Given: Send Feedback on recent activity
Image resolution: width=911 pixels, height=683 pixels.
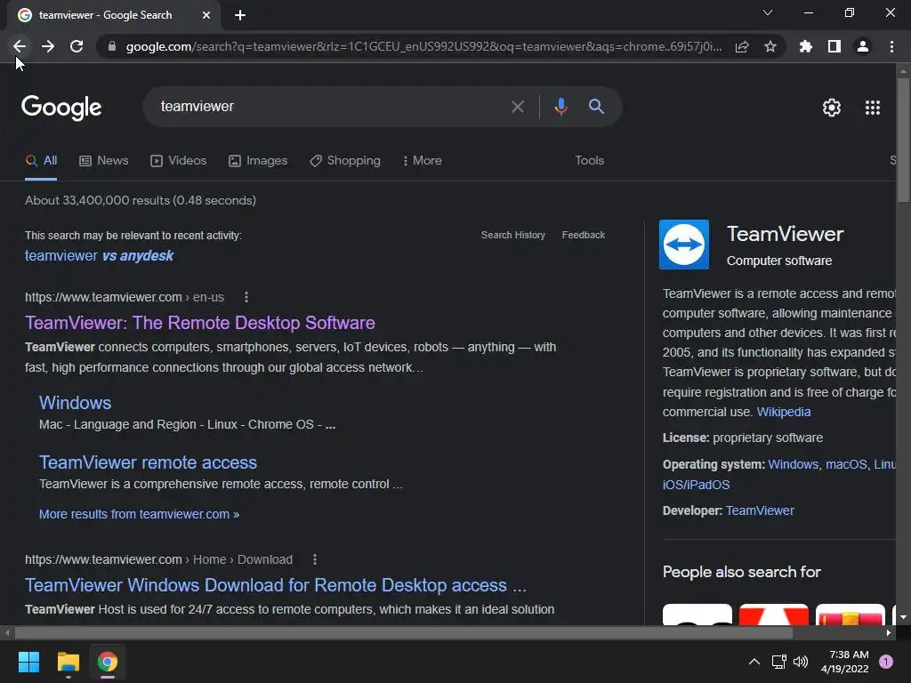Looking at the screenshot, I should pyautogui.click(x=584, y=235).
